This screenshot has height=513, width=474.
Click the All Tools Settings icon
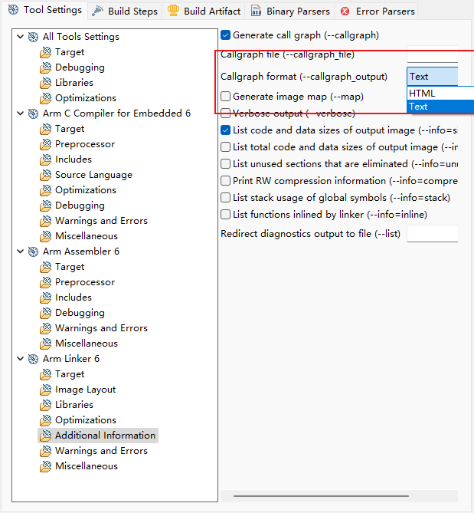[33, 37]
